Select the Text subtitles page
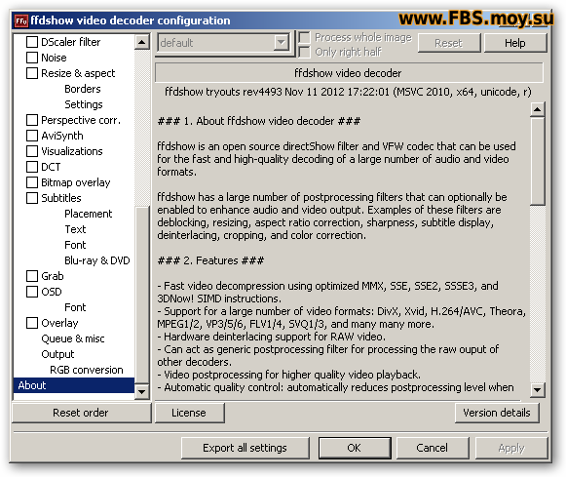 pyautogui.click(x=75, y=229)
